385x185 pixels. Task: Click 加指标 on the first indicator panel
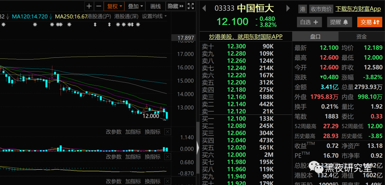pos(133,132)
